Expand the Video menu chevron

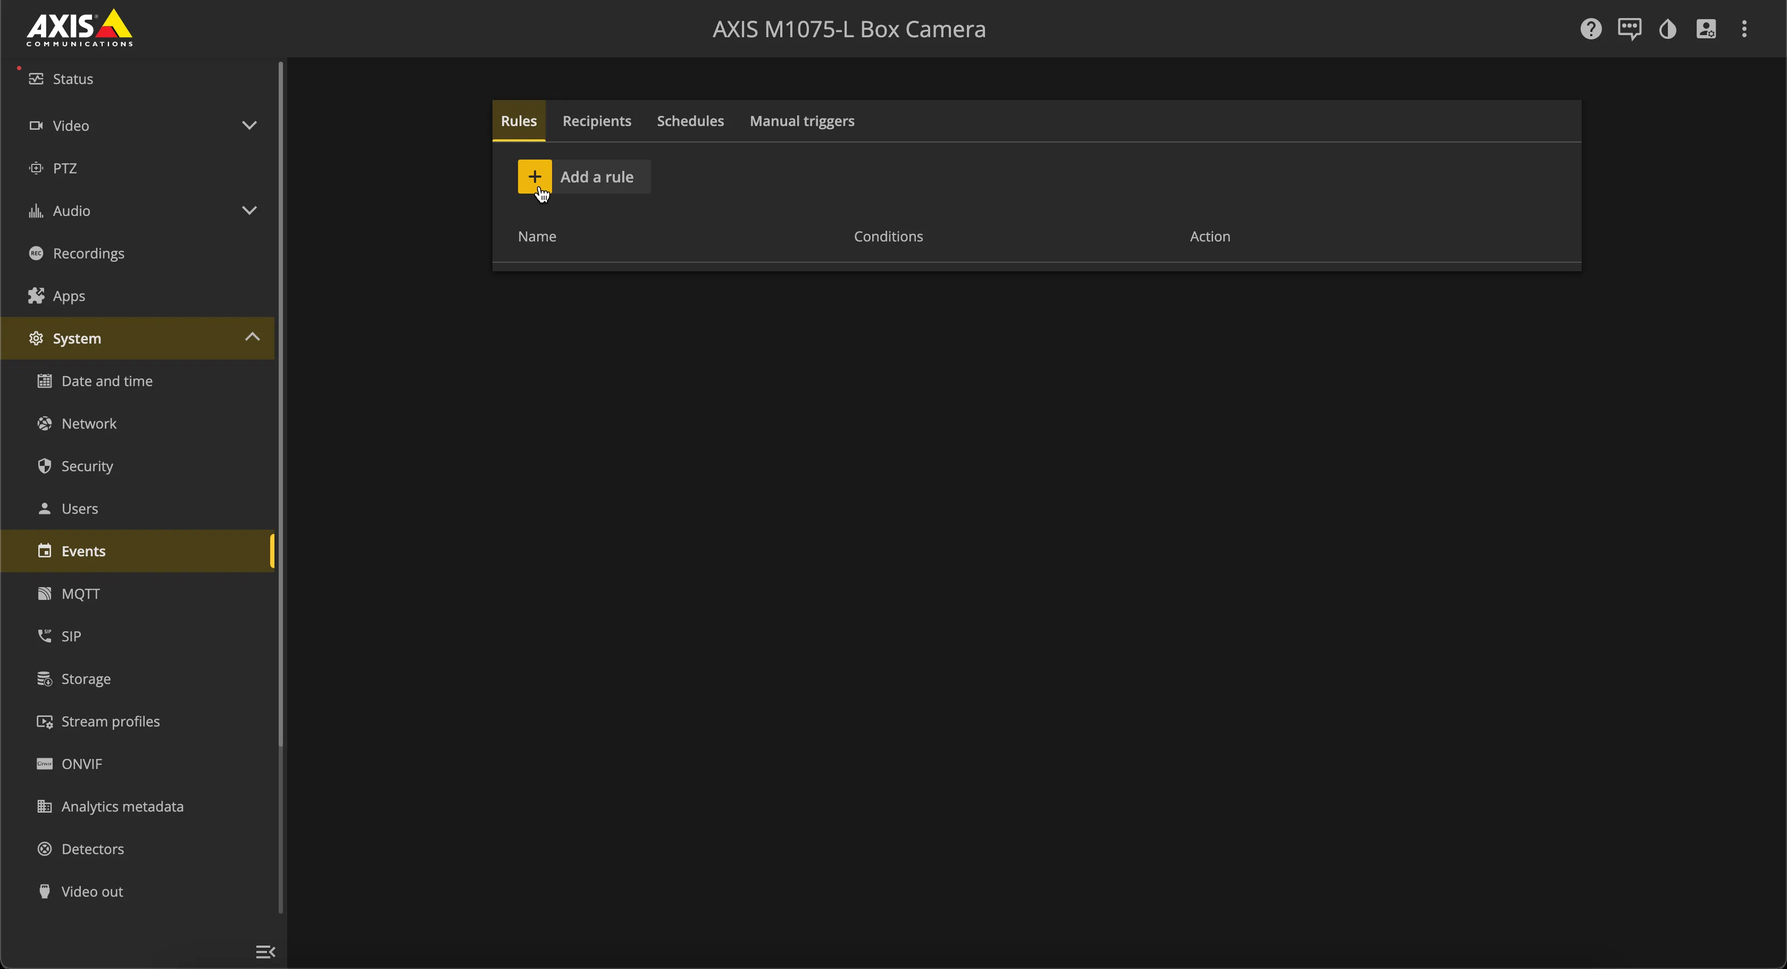249,126
